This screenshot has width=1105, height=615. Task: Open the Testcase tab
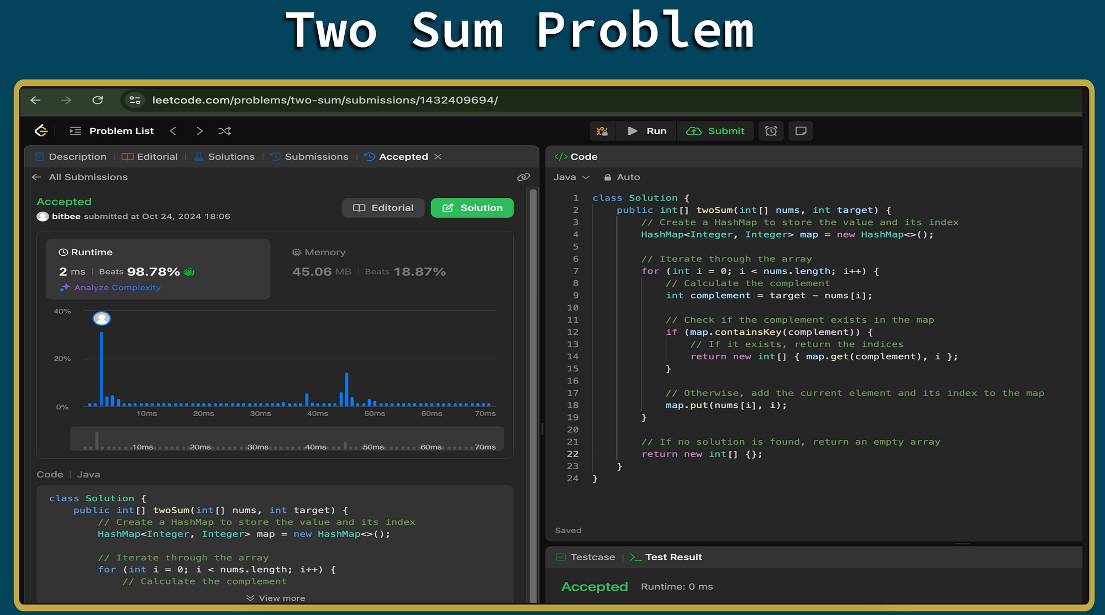tap(586, 557)
